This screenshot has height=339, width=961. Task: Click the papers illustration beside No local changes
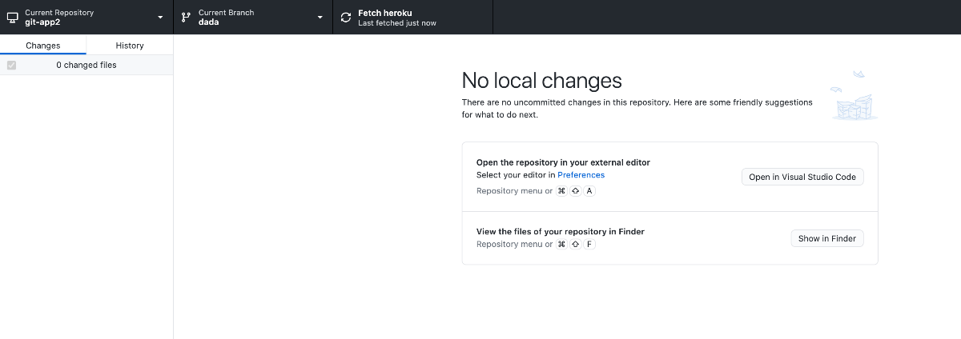pyautogui.click(x=854, y=95)
